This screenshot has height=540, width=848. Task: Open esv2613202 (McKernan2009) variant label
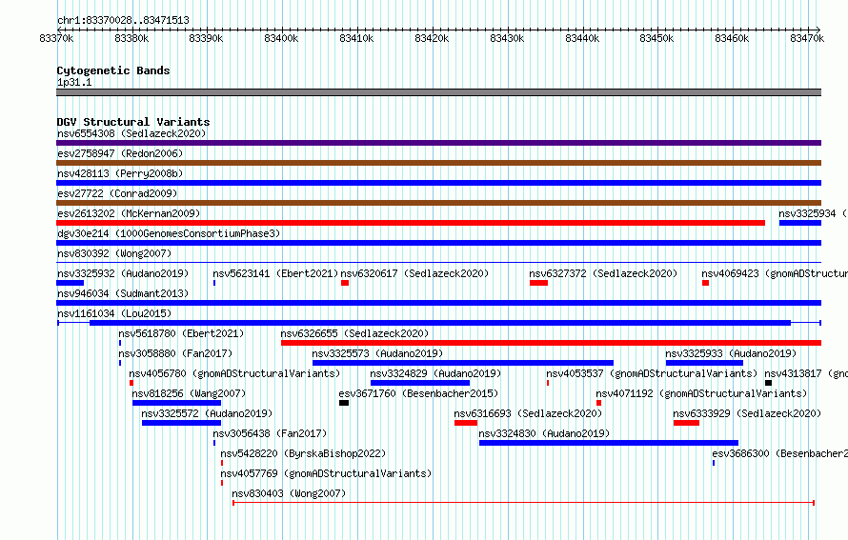(129, 213)
